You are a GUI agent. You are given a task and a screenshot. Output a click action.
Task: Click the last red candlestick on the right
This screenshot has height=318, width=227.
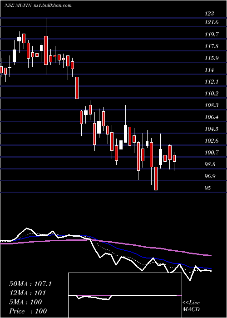click(174, 158)
